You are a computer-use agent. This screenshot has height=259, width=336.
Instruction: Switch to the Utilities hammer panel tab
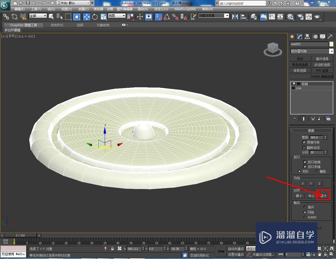tap(330, 37)
